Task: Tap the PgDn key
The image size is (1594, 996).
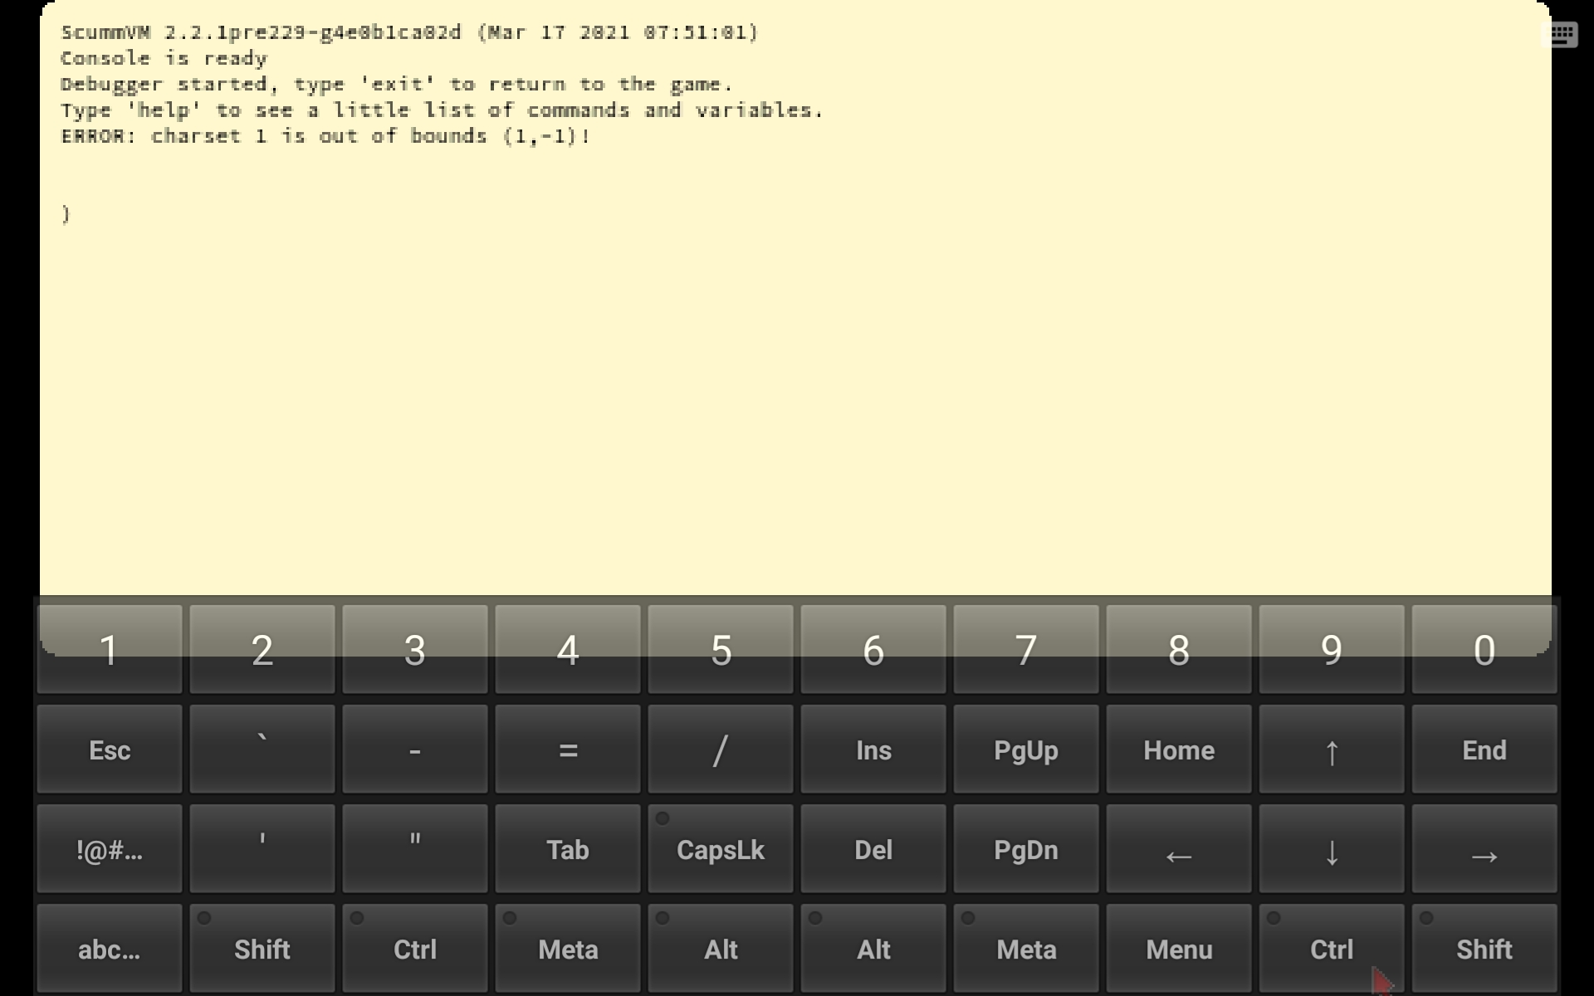Action: point(1026,848)
